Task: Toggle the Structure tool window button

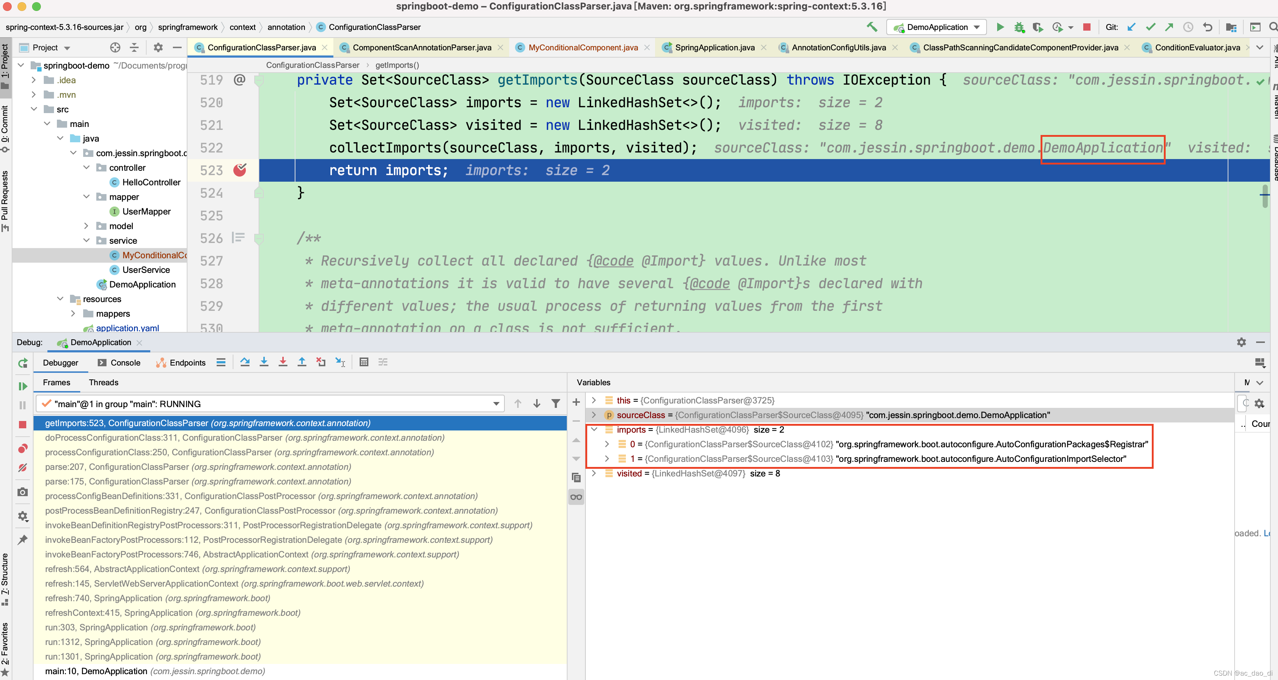Action: click(x=5, y=579)
